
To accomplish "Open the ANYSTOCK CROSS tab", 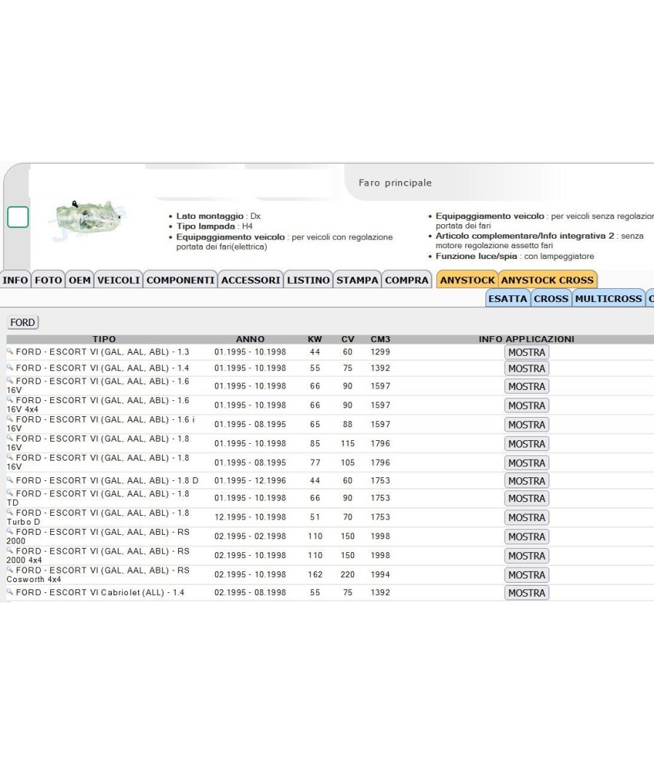I will (547, 280).
